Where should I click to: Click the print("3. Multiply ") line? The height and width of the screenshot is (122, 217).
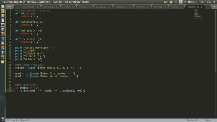pos(30,57)
